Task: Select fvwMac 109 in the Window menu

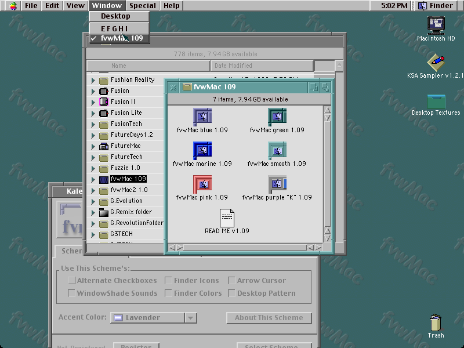Action: (119, 38)
